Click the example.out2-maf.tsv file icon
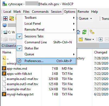109x106 pixels. coord(4,79)
